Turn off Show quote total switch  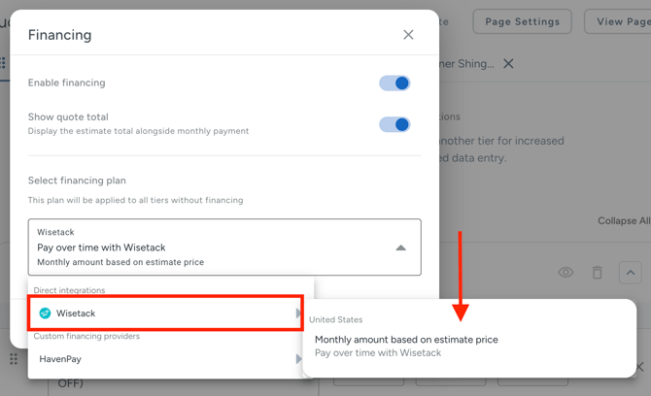pos(394,124)
